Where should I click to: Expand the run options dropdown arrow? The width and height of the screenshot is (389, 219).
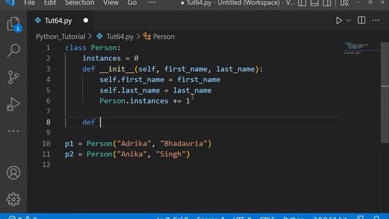pyautogui.click(x=348, y=21)
